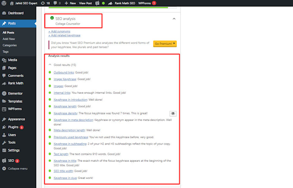Viewport: 293px width, 188px height.
Task: Click the Add synonyms link
Action: 59,31
